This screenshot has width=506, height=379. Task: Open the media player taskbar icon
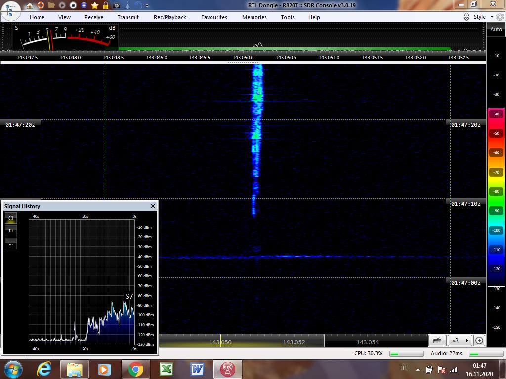pyautogui.click(x=105, y=369)
